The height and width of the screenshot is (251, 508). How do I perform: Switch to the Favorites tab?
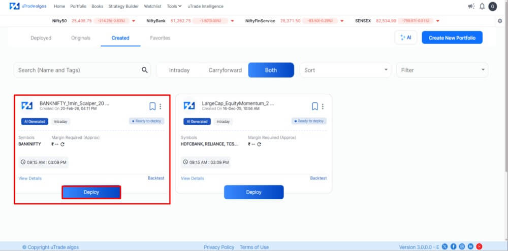160,38
